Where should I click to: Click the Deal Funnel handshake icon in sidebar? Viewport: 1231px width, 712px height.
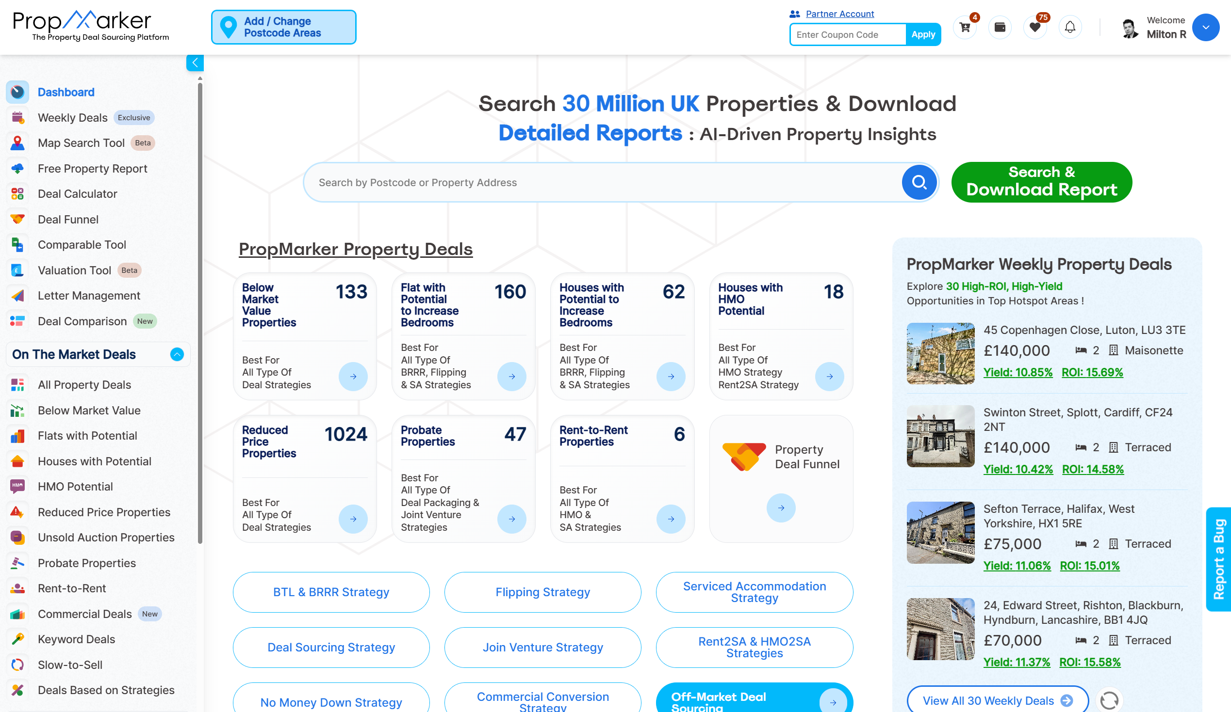tap(17, 219)
